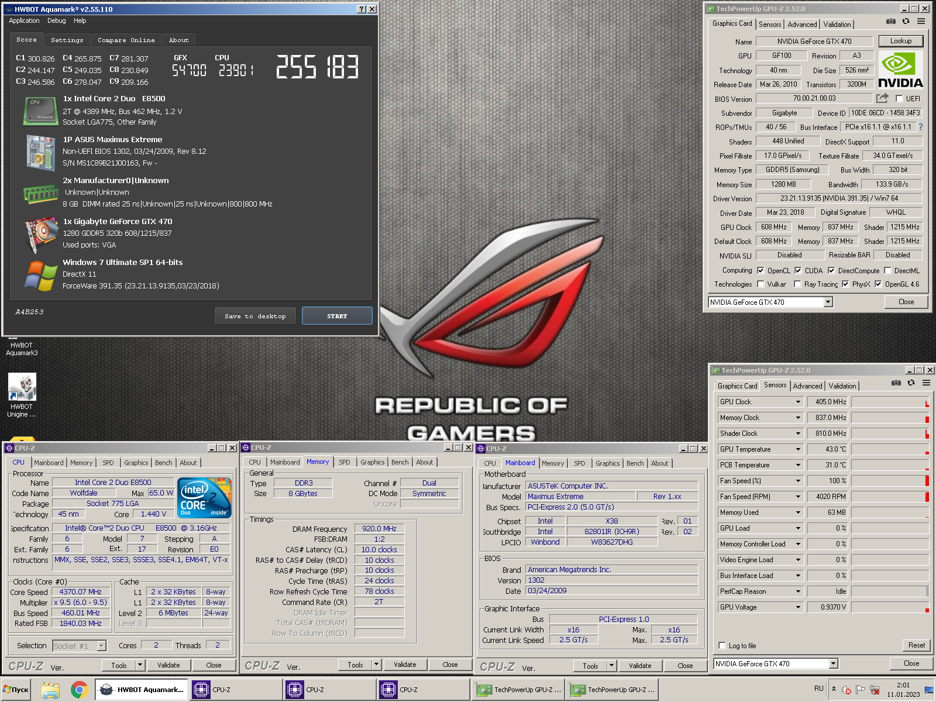936x702 pixels.
Task: Toggle the PhysX checkbox
Action: 845,284
